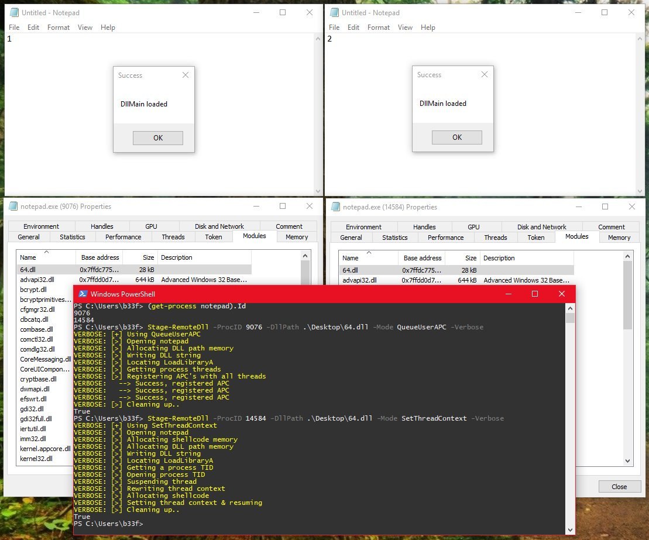Open Performance tab in 9076 Properties
The height and width of the screenshot is (540, 649).
pos(123,237)
